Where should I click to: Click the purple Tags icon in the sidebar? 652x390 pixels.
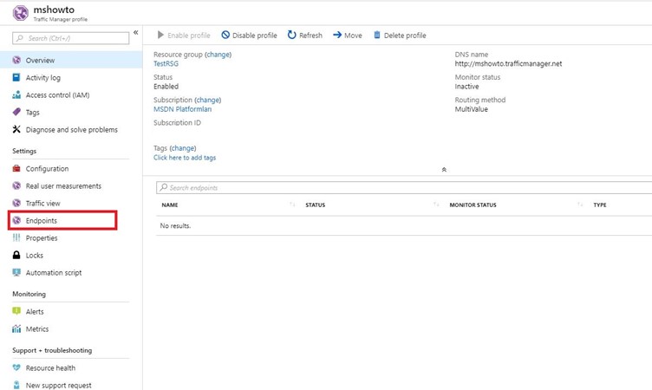[16, 113]
